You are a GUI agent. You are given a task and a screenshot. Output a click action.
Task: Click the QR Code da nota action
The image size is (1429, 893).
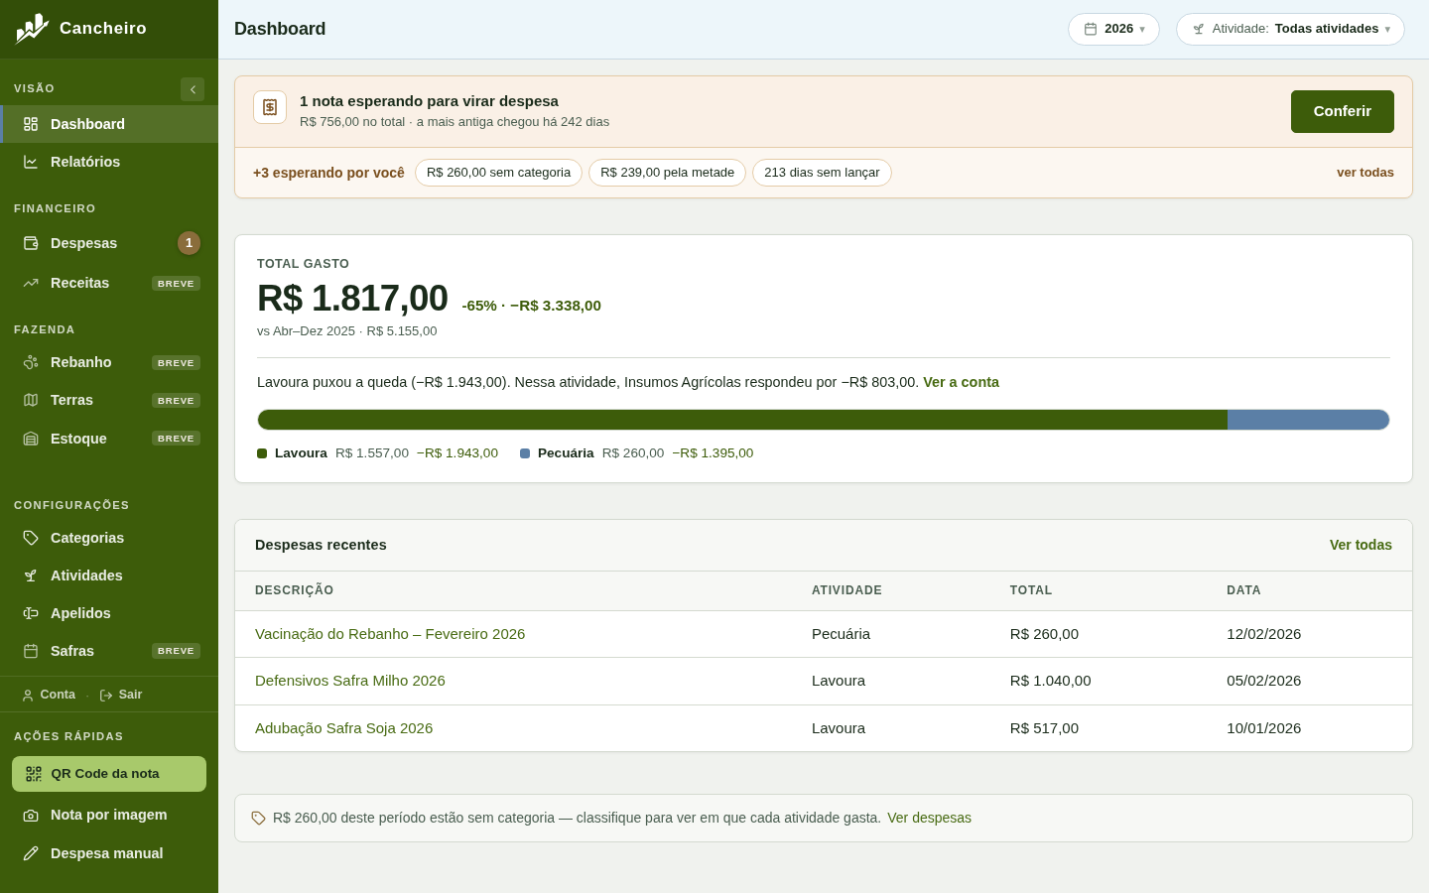(x=109, y=774)
